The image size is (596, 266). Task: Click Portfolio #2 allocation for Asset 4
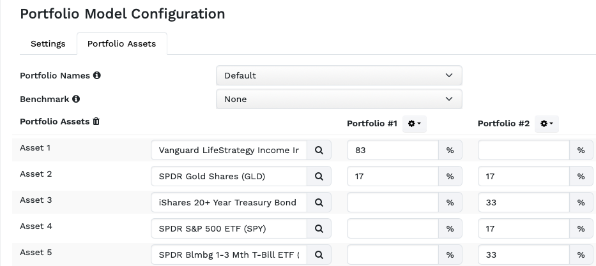point(523,229)
